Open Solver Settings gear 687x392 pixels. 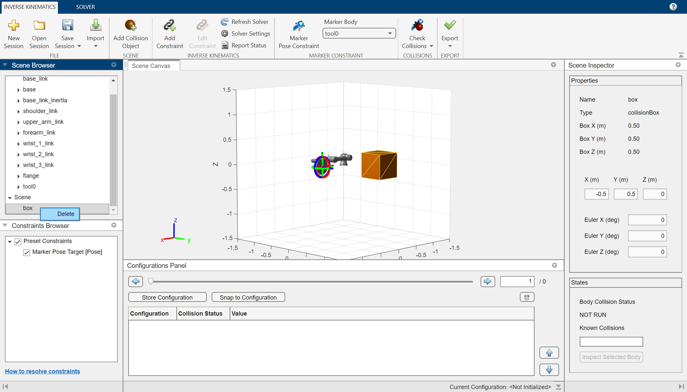(x=225, y=33)
